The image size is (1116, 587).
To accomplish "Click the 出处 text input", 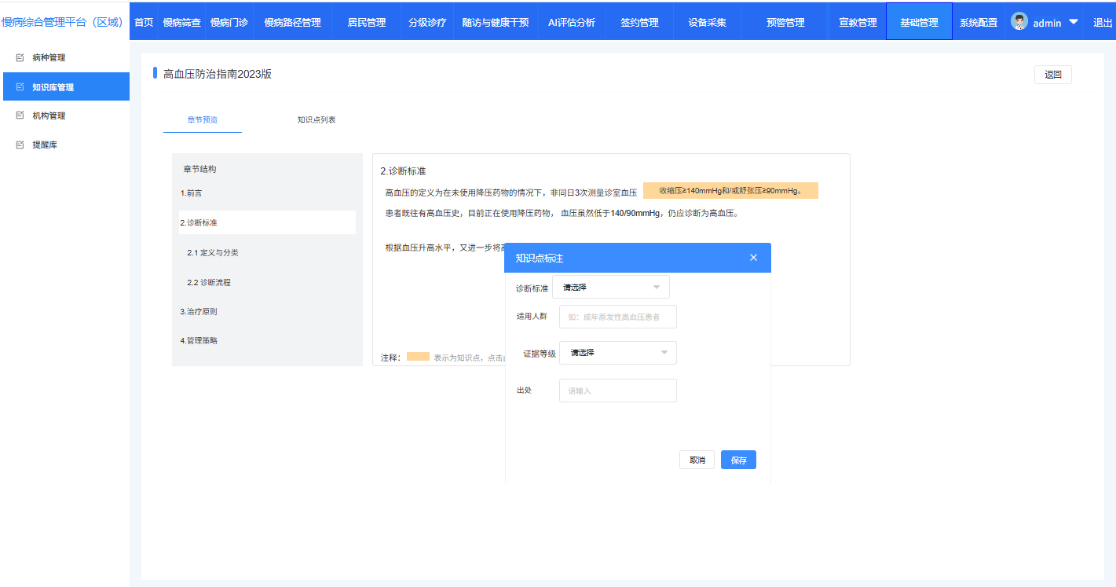I will [617, 391].
